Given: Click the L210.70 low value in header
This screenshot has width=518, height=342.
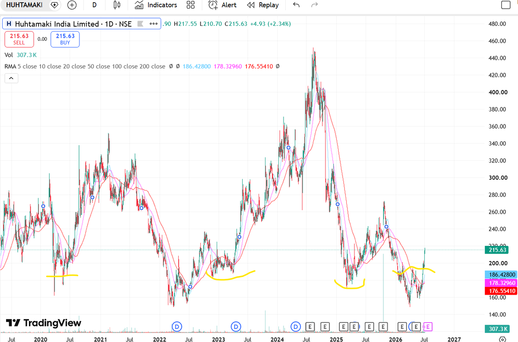Looking at the screenshot, I should click(x=211, y=24).
